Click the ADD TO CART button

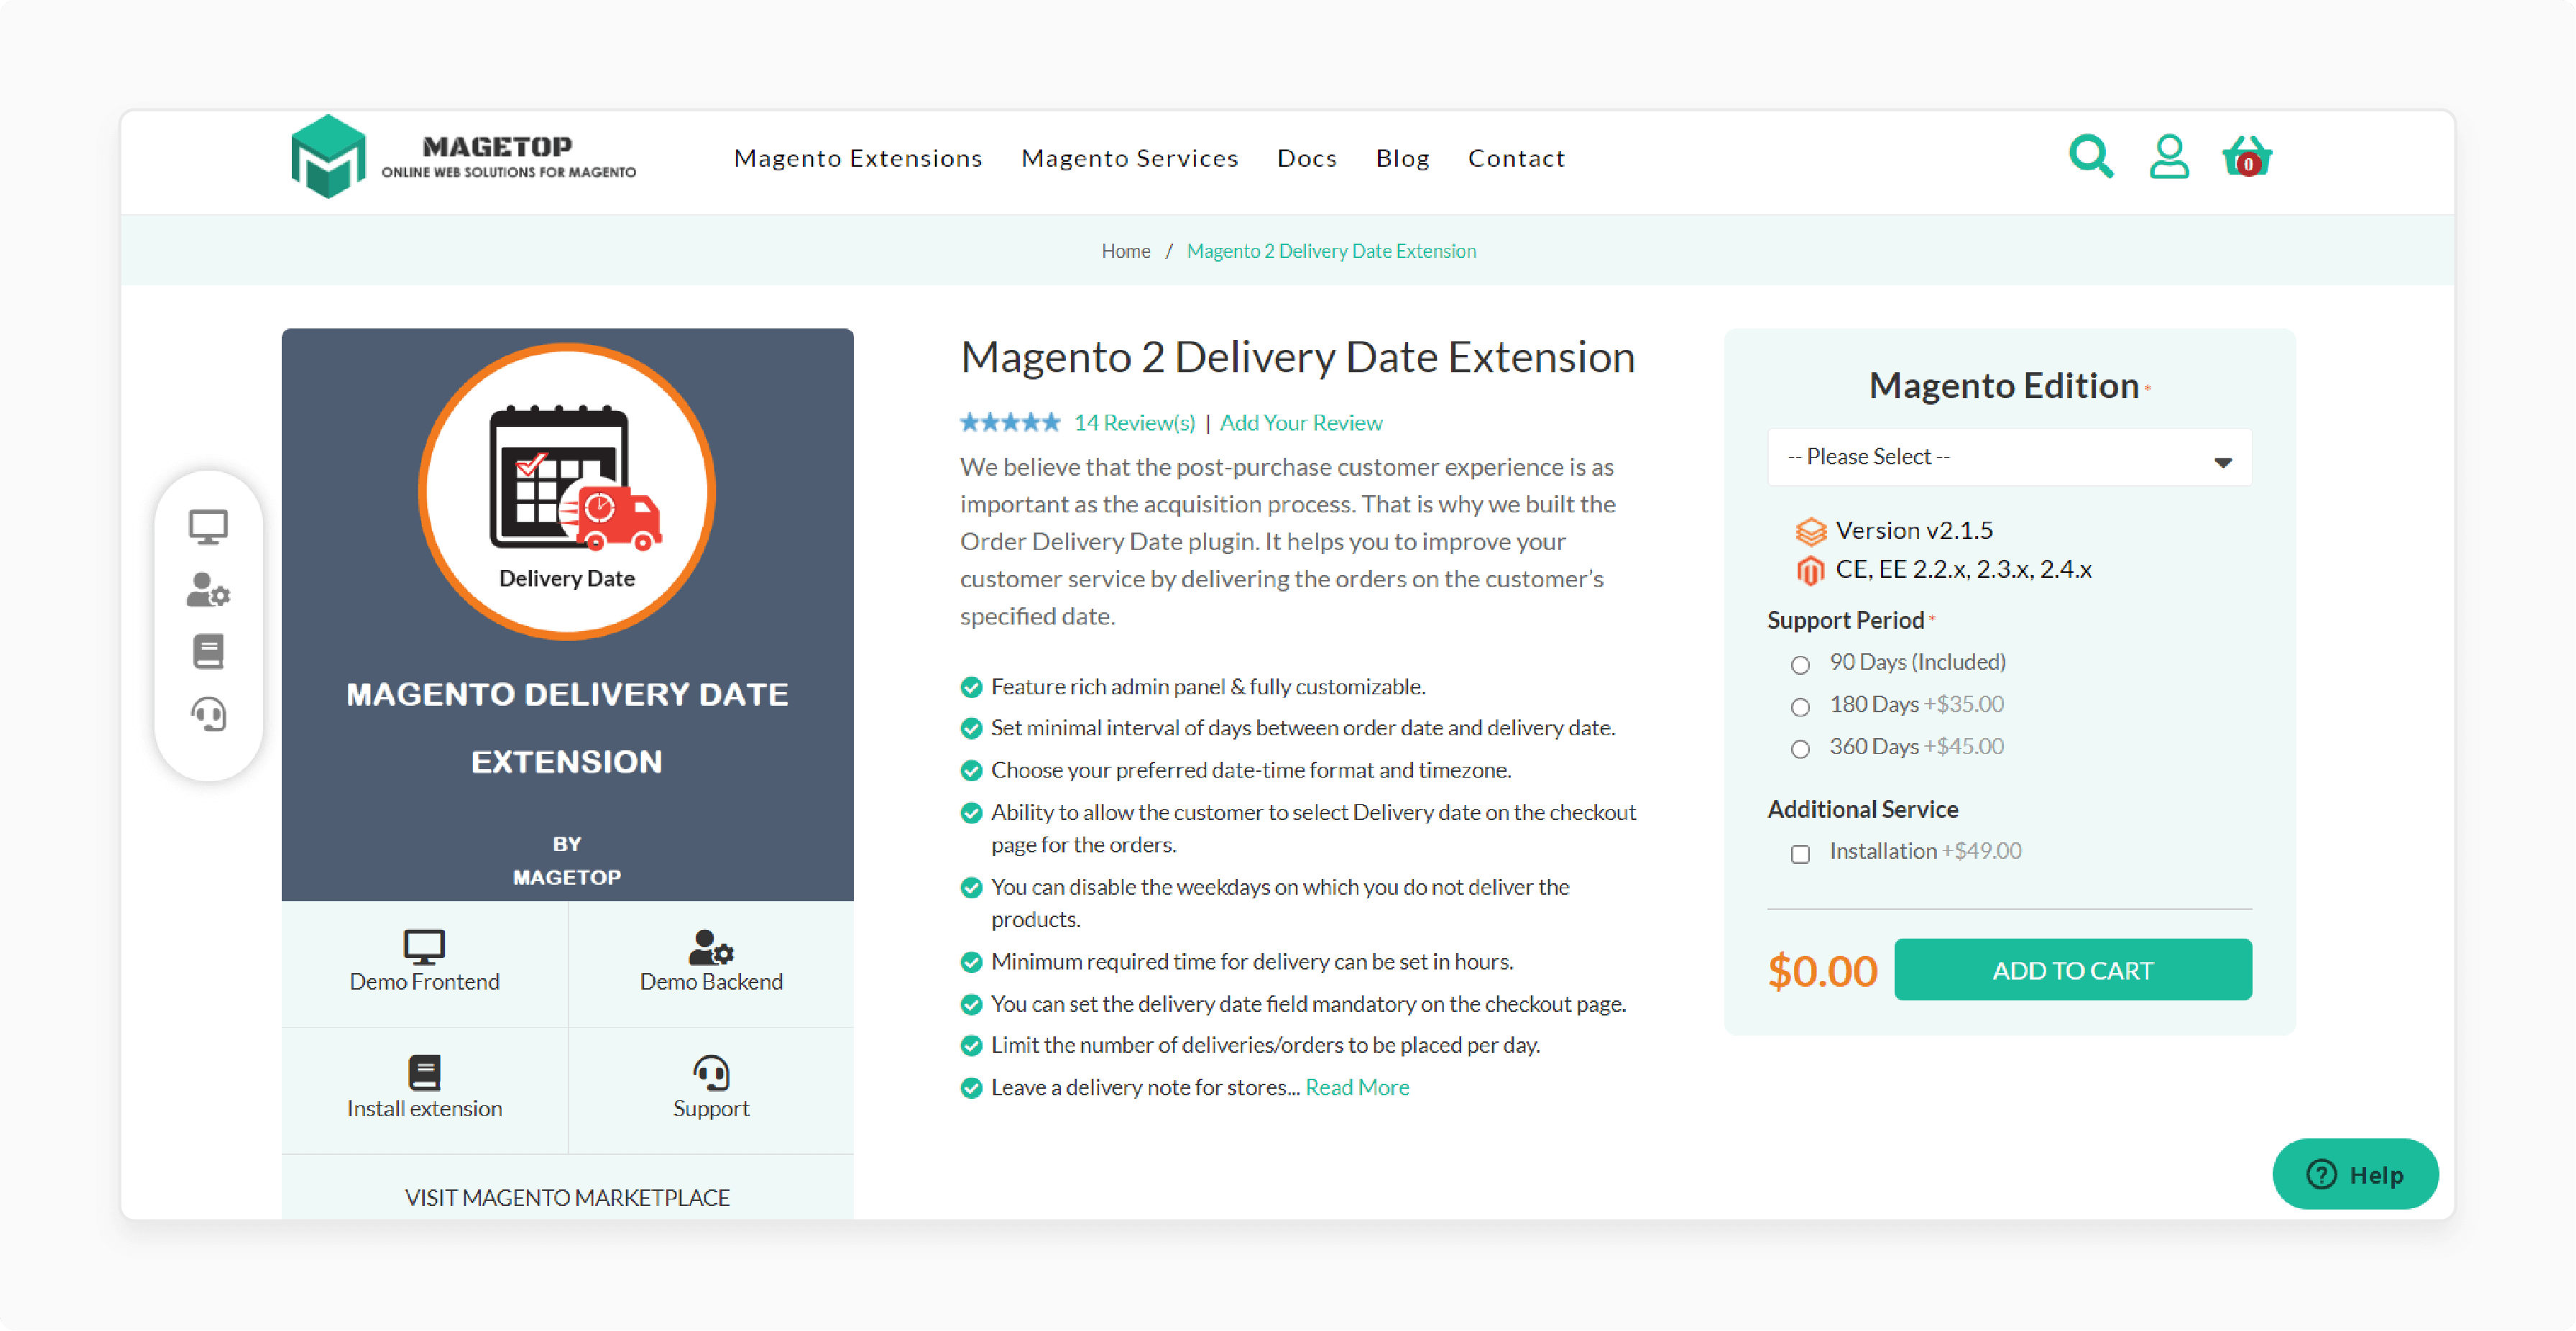(x=2072, y=969)
